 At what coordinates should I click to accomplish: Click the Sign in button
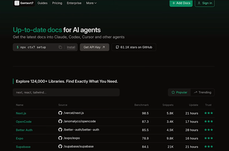(x=205, y=3)
